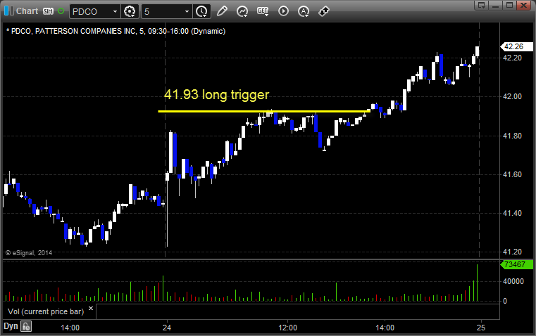Open the chart settings gear menu
This screenshot has width=536, height=336.
pos(130,11)
